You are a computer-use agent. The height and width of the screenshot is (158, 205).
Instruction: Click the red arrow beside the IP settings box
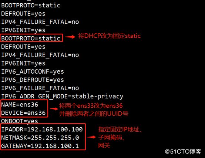91,137
